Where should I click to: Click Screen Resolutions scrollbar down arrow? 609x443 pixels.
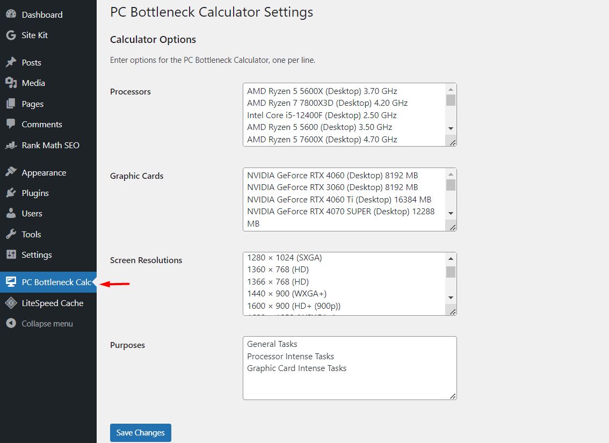click(451, 298)
